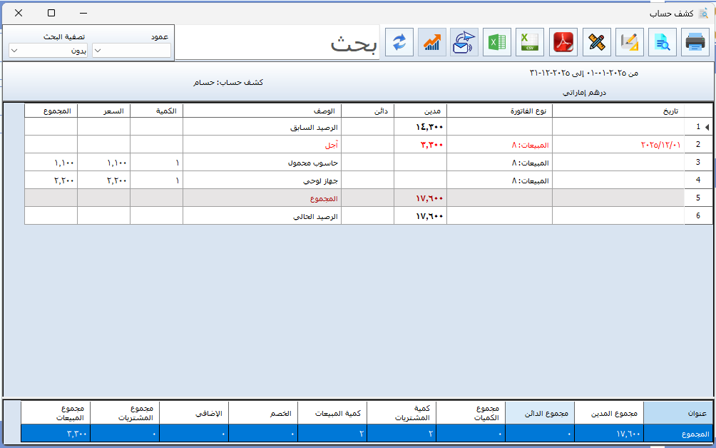716x448 pixels.
Task: Open the عمود column dropdown
Action: 132,51
